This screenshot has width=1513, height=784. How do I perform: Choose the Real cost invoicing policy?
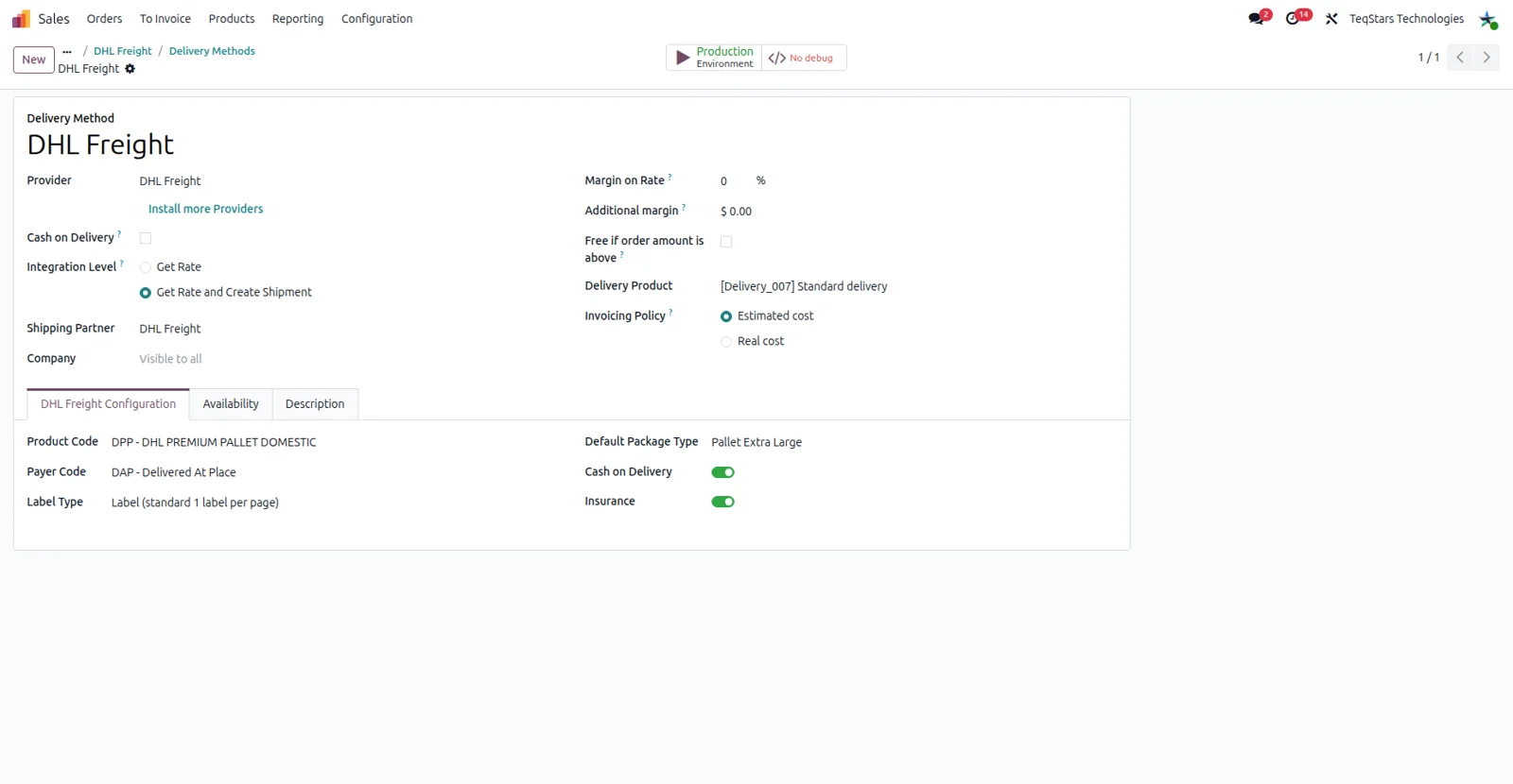click(726, 342)
